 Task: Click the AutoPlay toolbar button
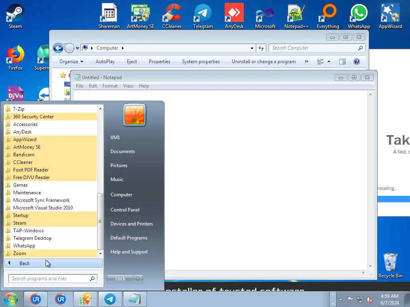(105, 62)
